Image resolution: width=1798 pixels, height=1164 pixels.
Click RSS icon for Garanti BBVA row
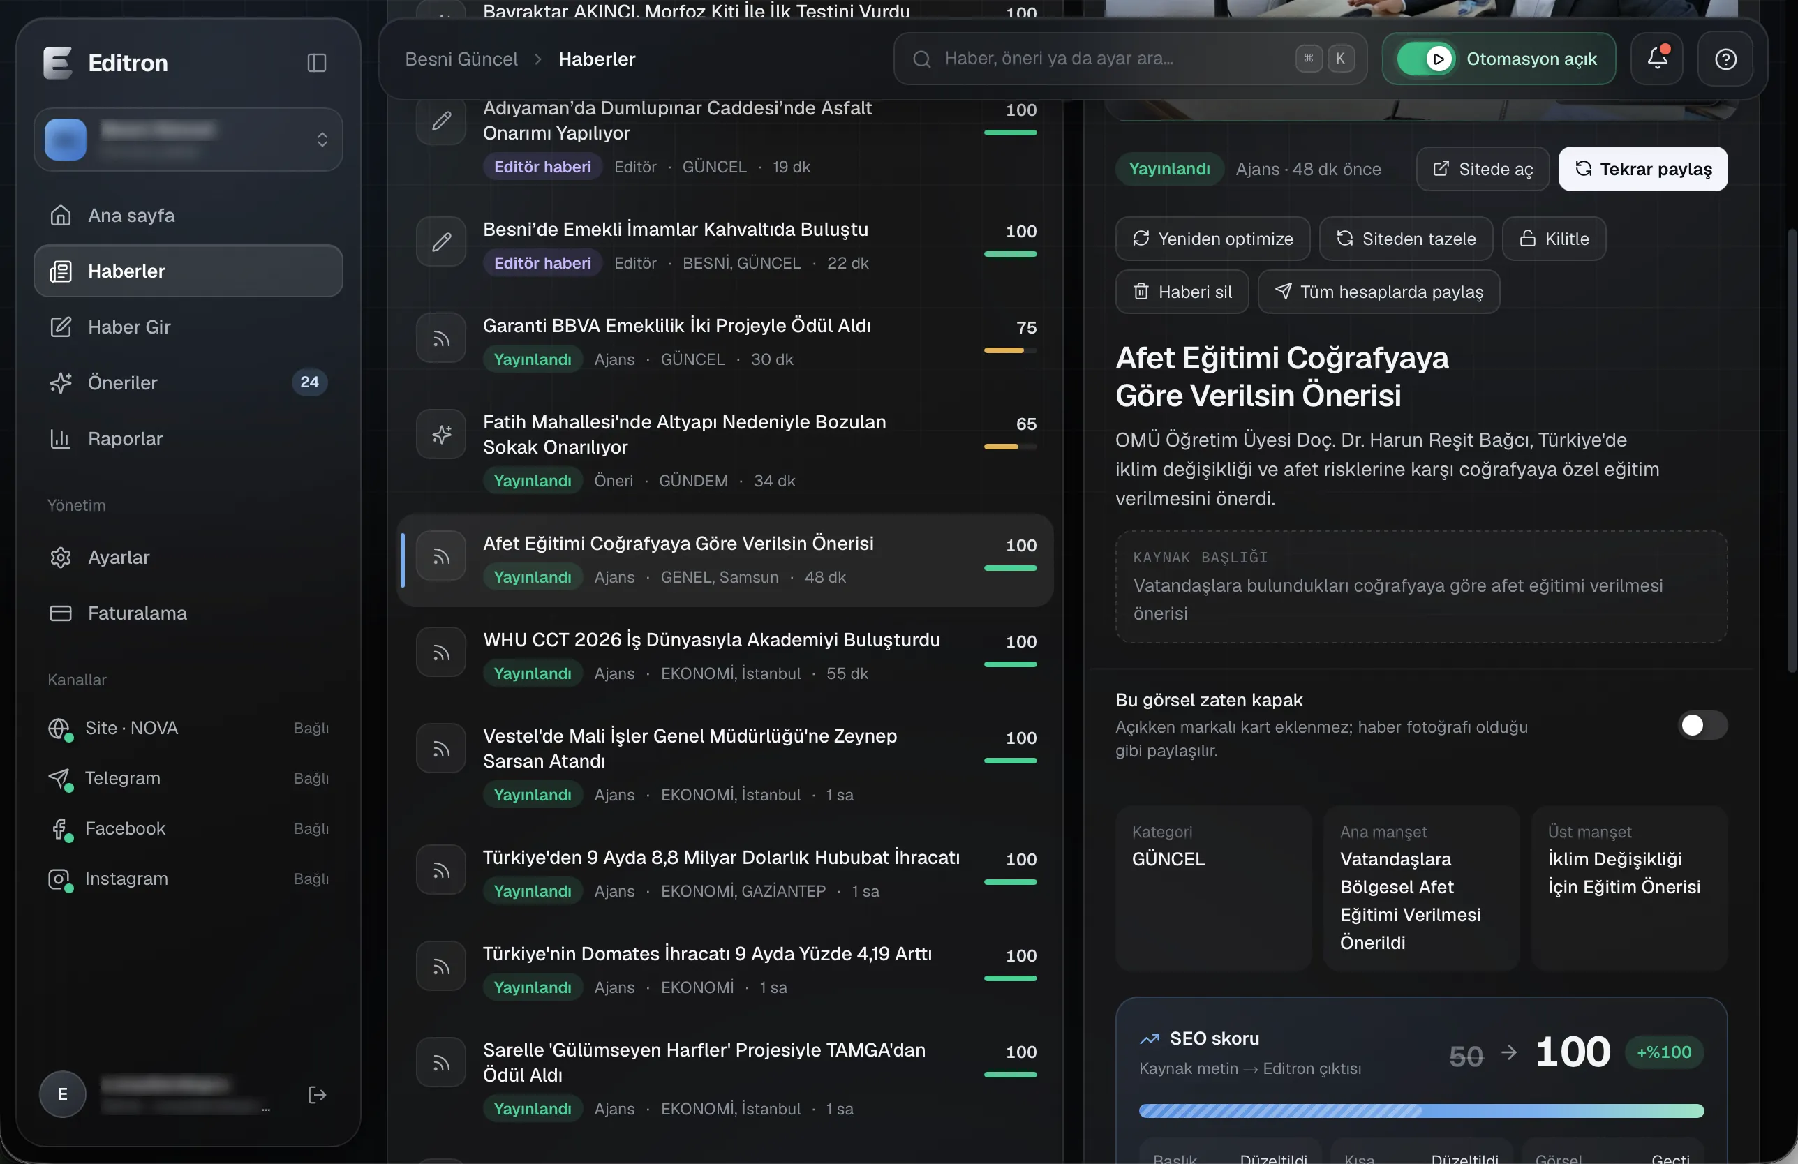coord(441,338)
